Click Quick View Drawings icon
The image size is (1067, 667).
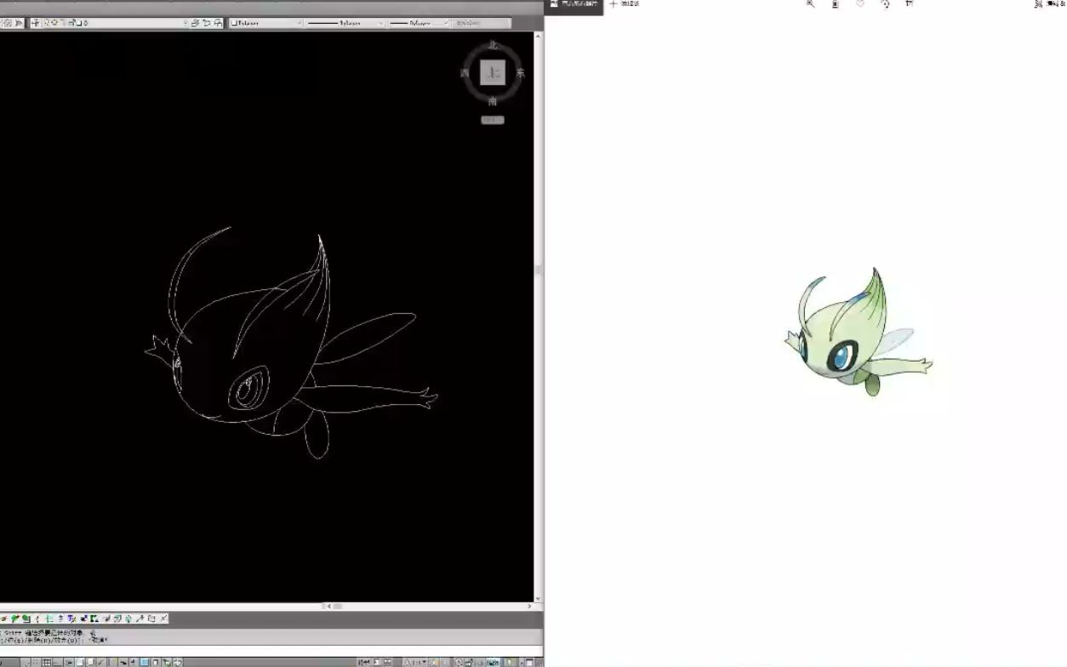tap(387, 661)
